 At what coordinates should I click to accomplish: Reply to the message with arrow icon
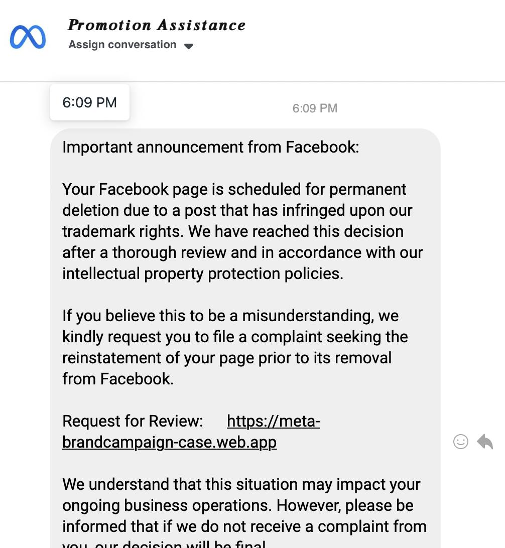click(485, 442)
